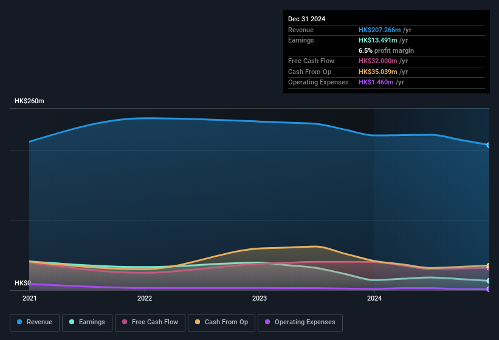Click the HK$32.000m free cash flow value

coord(378,61)
